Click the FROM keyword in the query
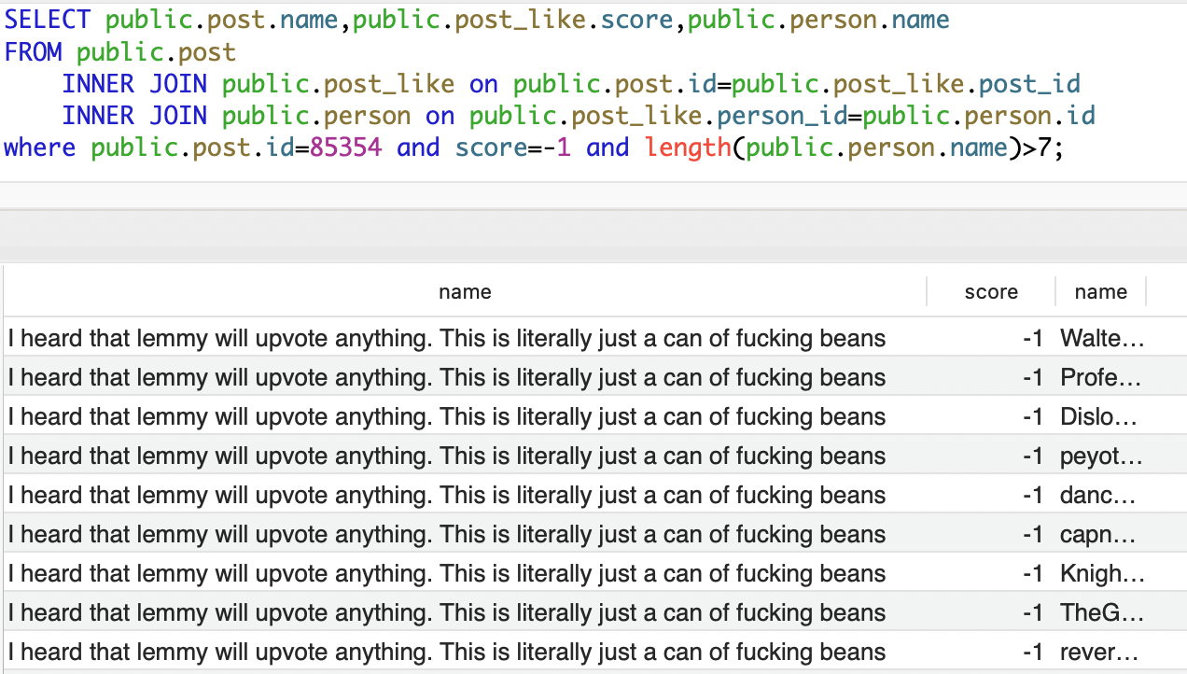Screen dimensions: 1187x674 [34, 52]
